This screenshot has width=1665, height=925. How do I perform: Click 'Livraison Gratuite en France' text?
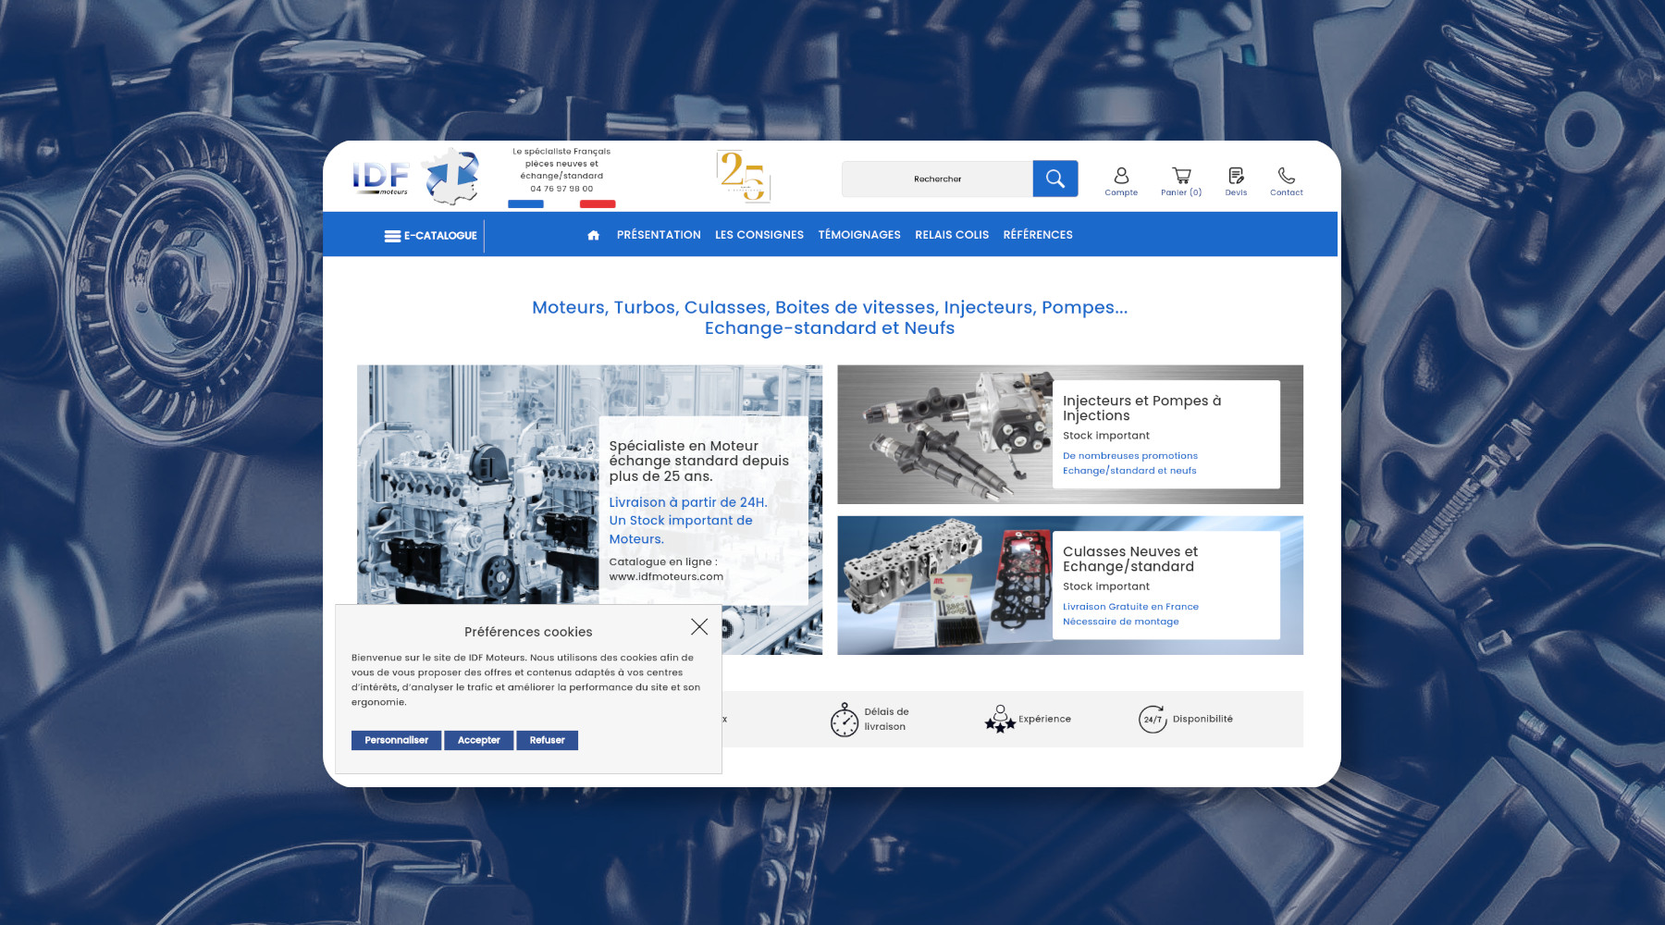tap(1130, 607)
